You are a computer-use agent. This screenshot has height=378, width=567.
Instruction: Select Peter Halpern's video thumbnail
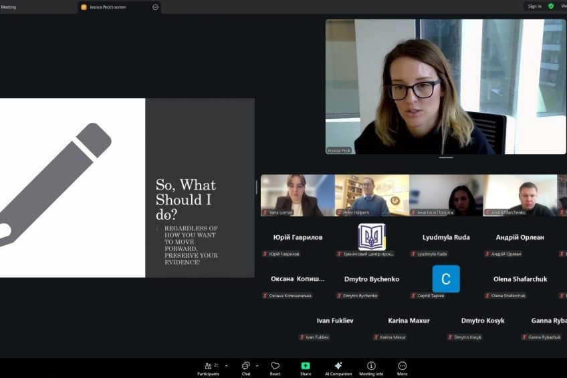click(372, 195)
